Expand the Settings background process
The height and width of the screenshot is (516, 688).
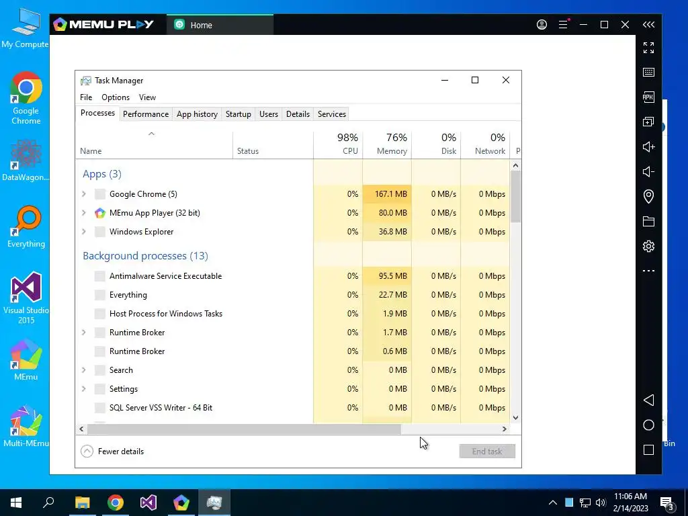(84, 389)
